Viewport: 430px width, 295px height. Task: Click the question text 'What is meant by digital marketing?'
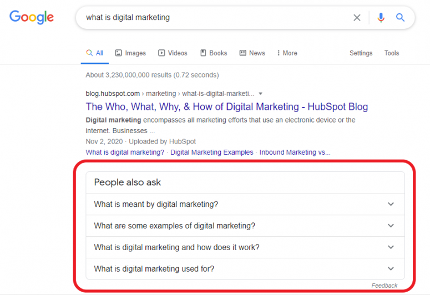tap(156, 204)
